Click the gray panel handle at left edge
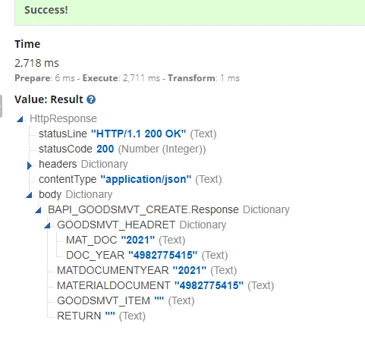This screenshot has width=365, height=349. click(x=1, y=106)
